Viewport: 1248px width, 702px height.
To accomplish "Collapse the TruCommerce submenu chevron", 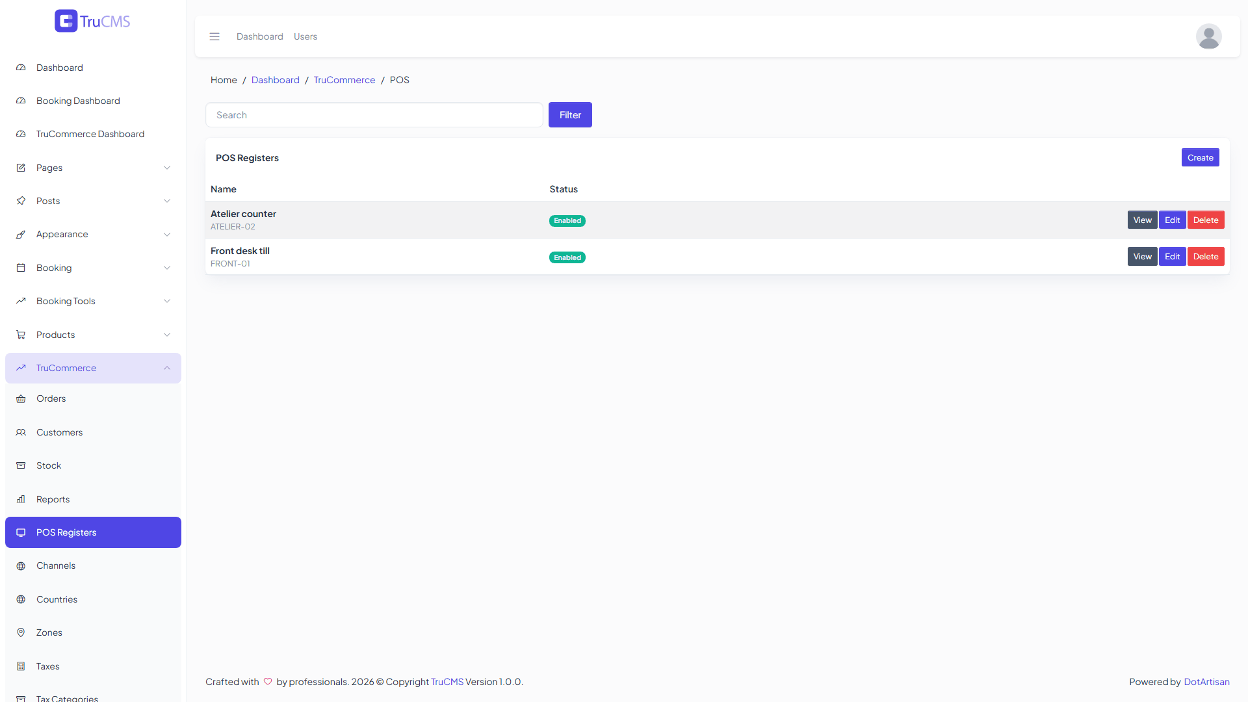I will coord(167,368).
